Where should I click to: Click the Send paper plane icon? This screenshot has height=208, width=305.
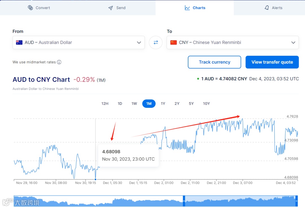click(x=111, y=8)
